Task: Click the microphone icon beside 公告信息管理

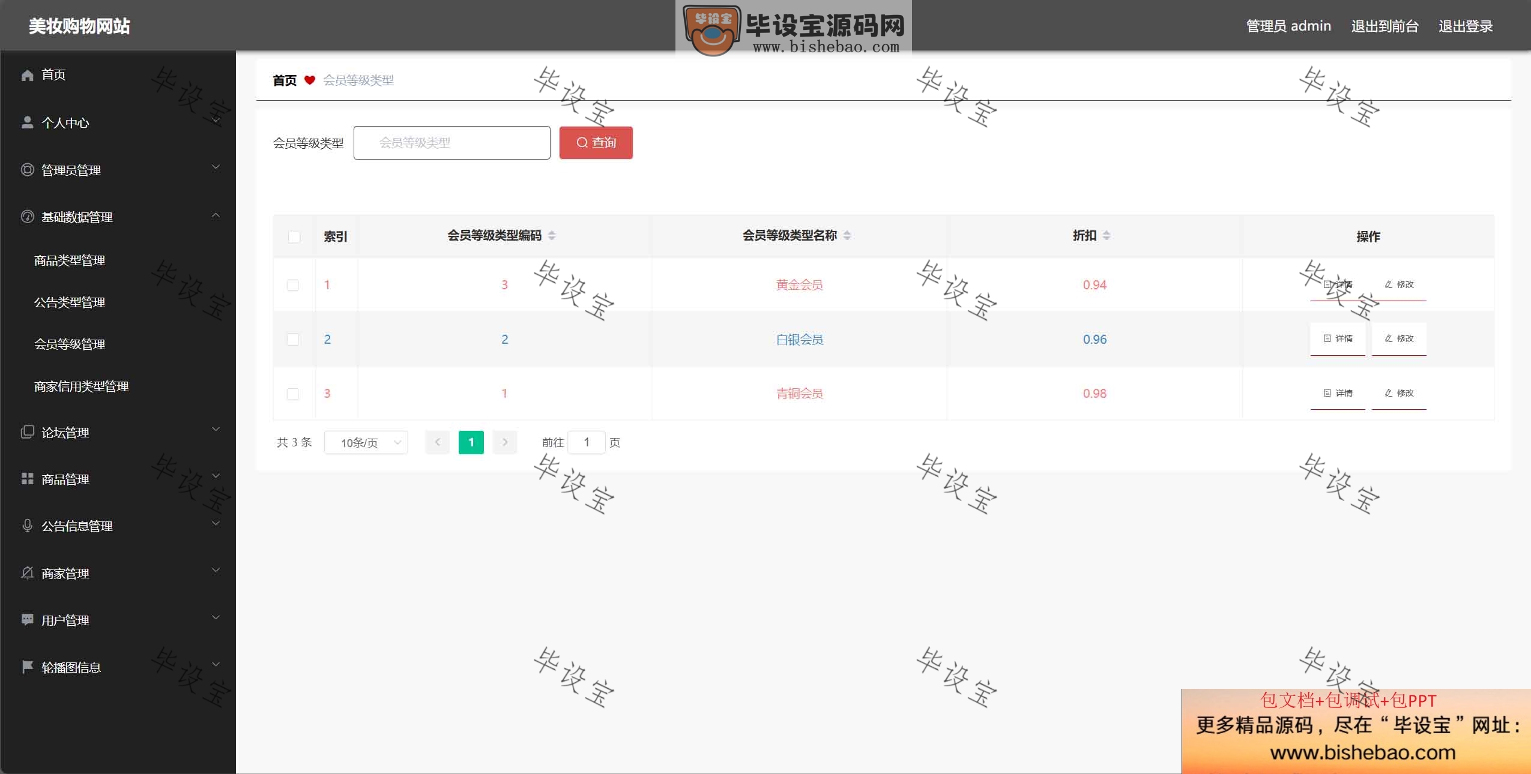Action: (x=27, y=526)
